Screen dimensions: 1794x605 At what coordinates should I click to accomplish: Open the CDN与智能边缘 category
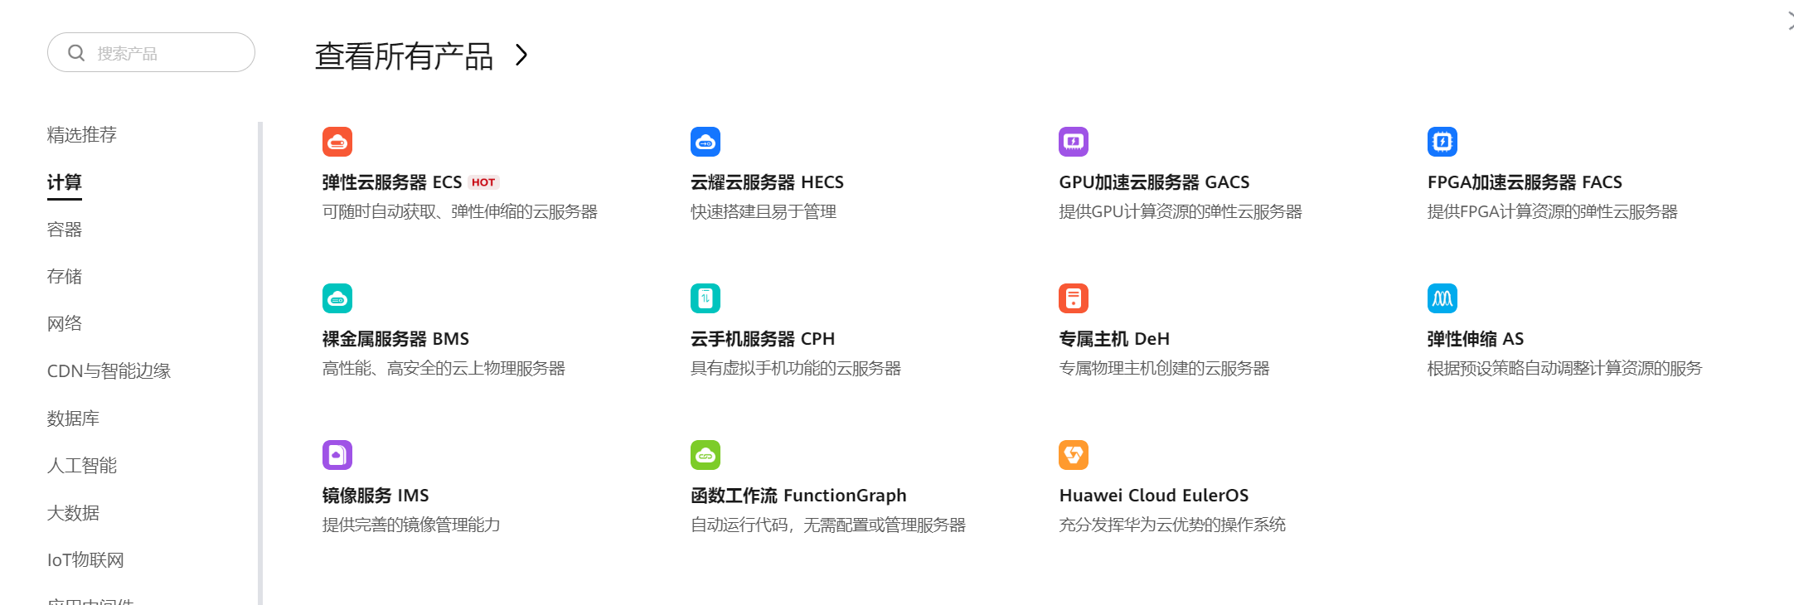click(x=109, y=371)
